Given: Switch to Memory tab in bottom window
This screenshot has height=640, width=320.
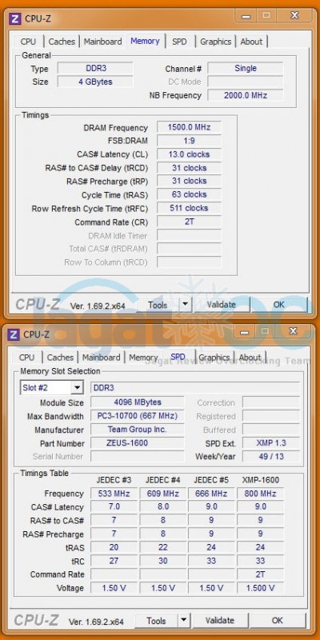Looking at the screenshot, I should tap(143, 358).
